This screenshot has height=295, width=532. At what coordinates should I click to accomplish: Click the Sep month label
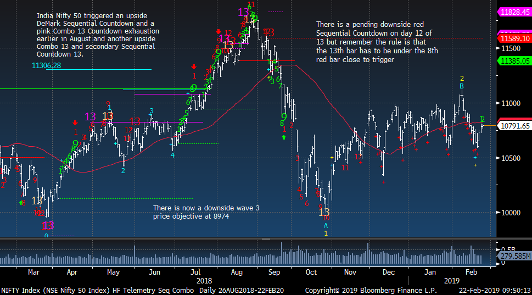click(274, 272)
